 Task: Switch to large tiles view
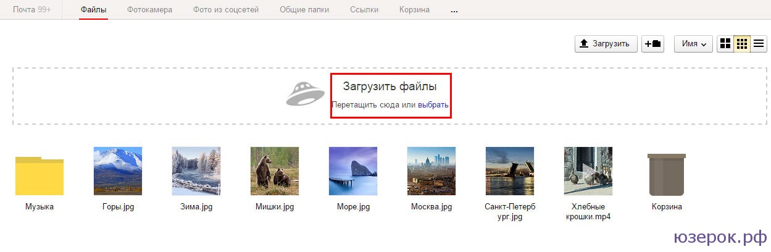(725, 44)
